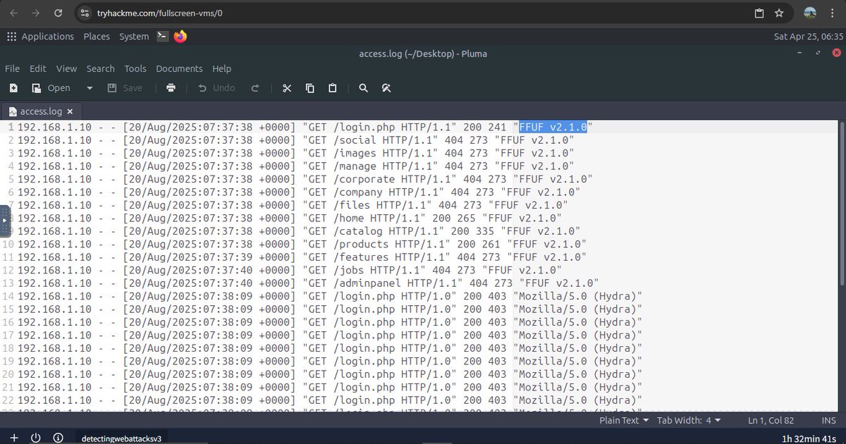Close the access.log tab
Screen dimensions: 846x444
pyautogui.click(x=70, y=111)
